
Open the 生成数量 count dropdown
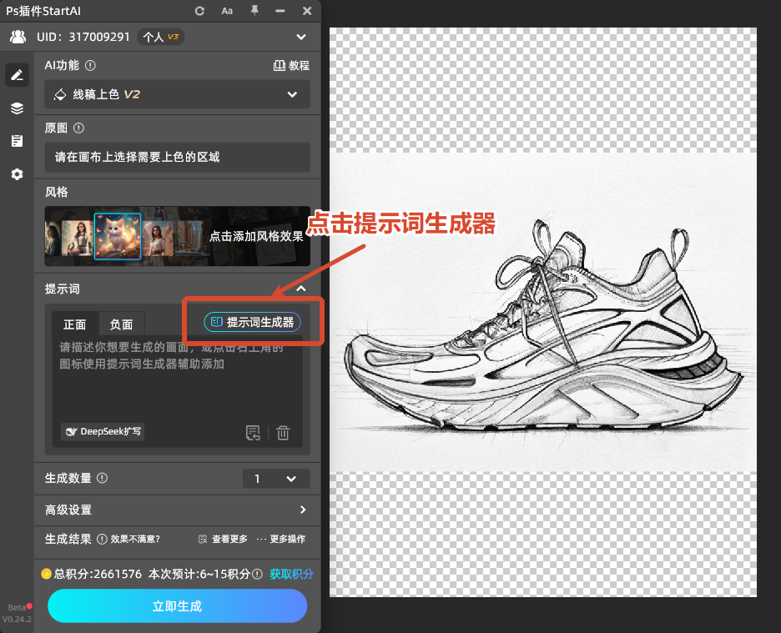(276, 479)
